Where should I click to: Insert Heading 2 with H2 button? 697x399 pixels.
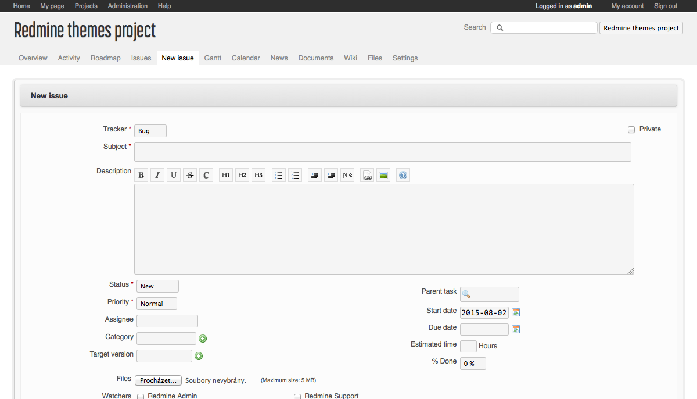tap(242, 175)
